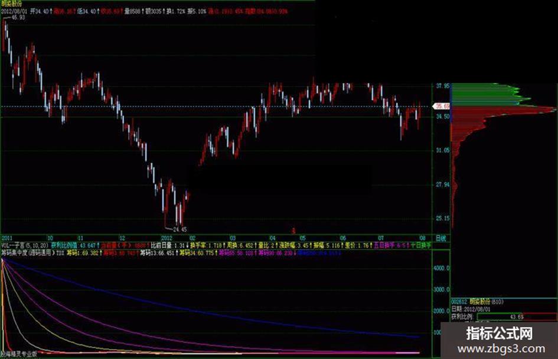The width and height of the screenshot is (558, 359).
Task: Click the 34.50 price axis label
Action: pyautogui.click(x=443, y=117)
